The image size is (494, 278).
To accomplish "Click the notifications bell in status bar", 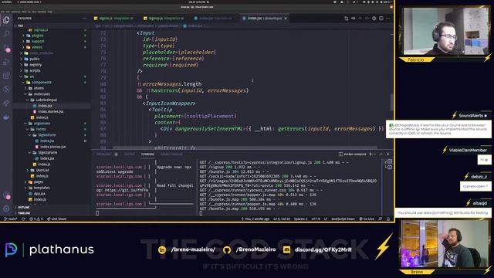I will [x=388, y=219].
